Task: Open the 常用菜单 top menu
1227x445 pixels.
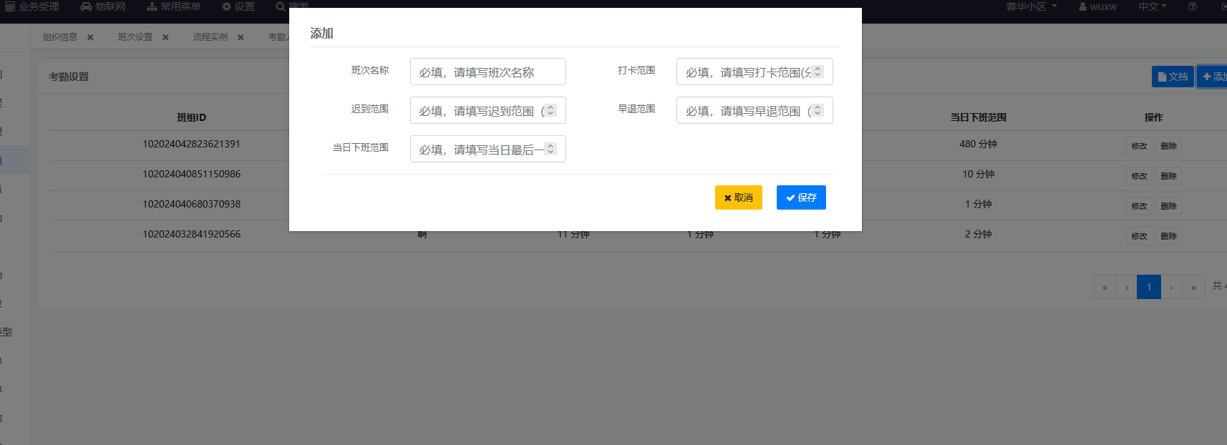Action: 174,6
